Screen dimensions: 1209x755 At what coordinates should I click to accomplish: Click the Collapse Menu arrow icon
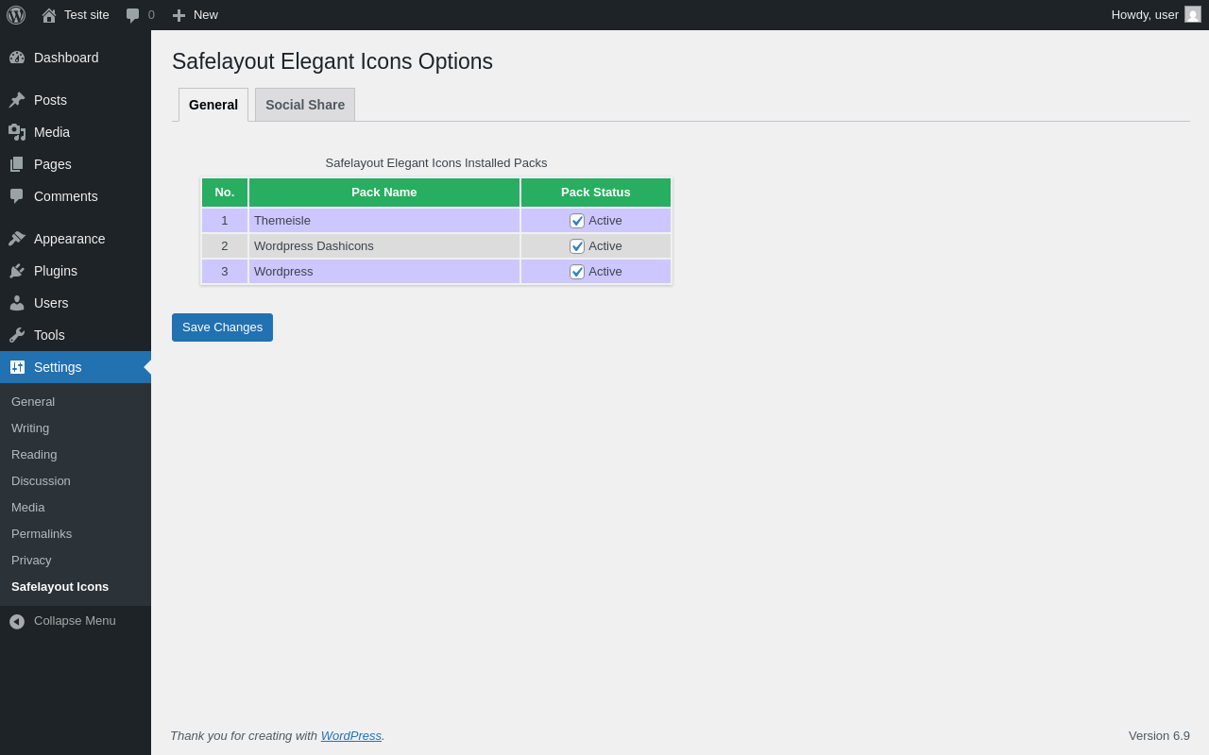(17, 621)
